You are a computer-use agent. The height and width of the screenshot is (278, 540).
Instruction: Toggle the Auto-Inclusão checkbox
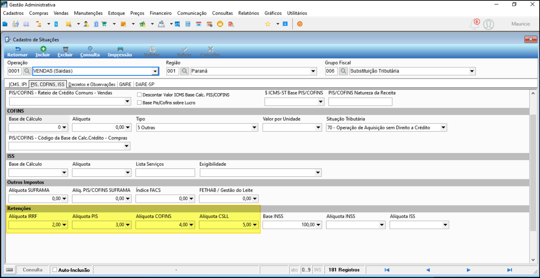pos(55,270)
